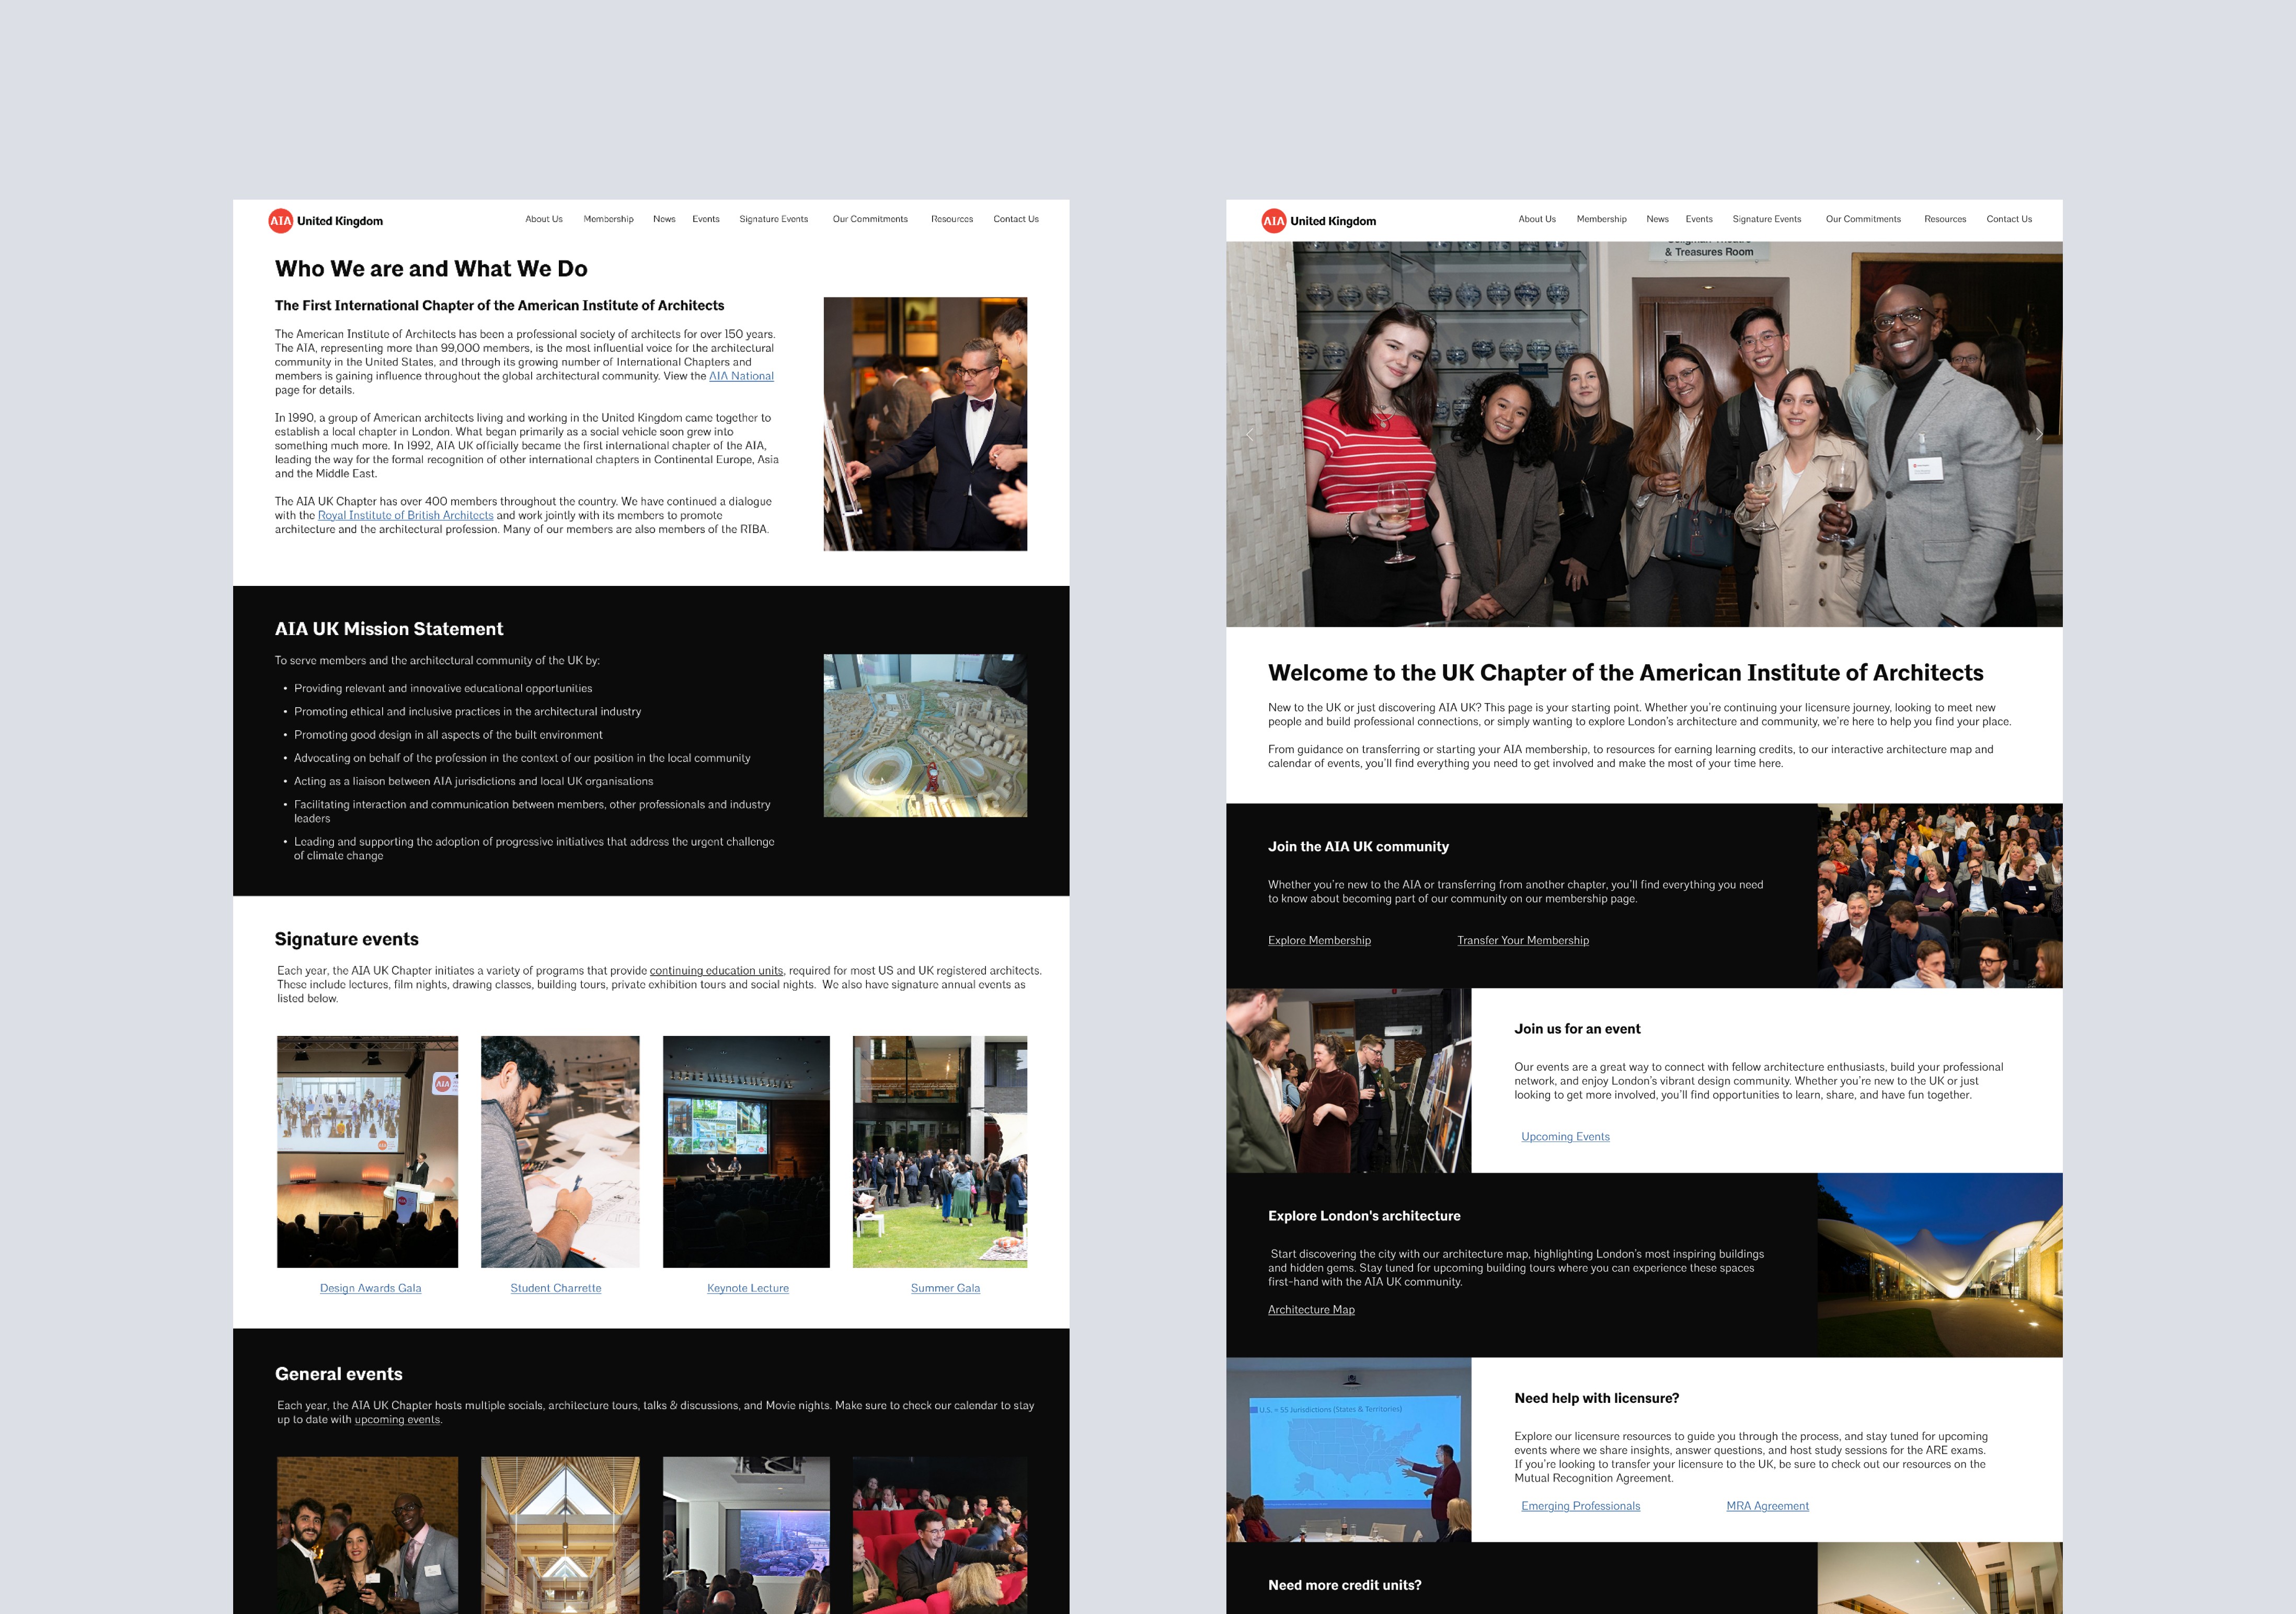The height and width of the screenshot is (1614, 2296).
Task: Open Signature Events in the Welcome page menu
Action: [1767, 219]
